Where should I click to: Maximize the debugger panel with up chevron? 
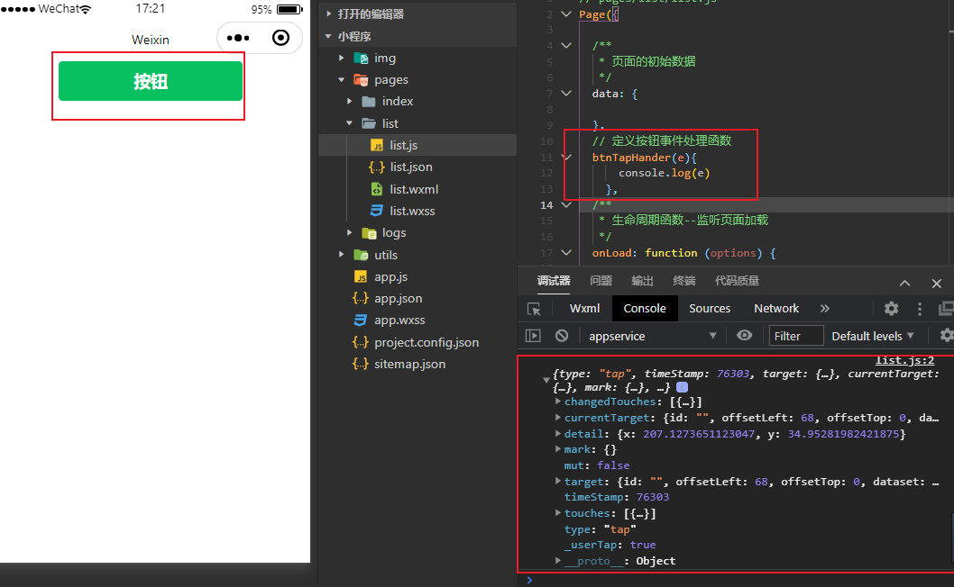click(904, 284)
